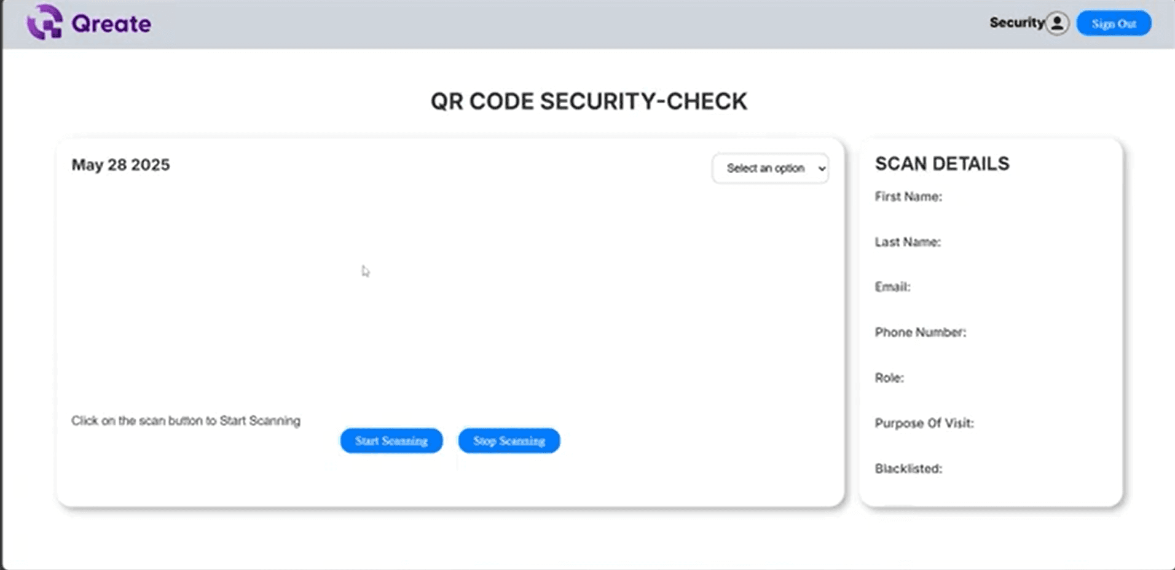Select the First Name field label

908,197
